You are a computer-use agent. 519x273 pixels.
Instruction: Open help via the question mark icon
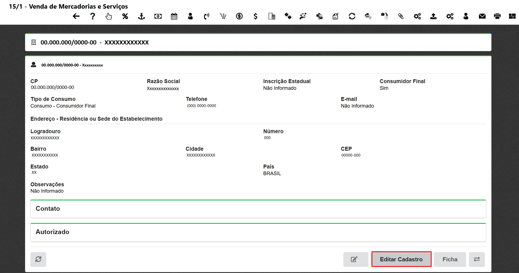coord(93,16)
